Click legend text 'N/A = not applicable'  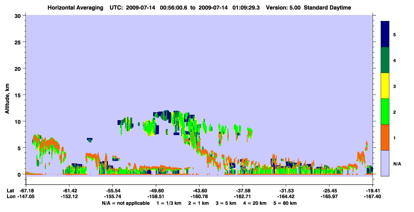click(125, 203)
